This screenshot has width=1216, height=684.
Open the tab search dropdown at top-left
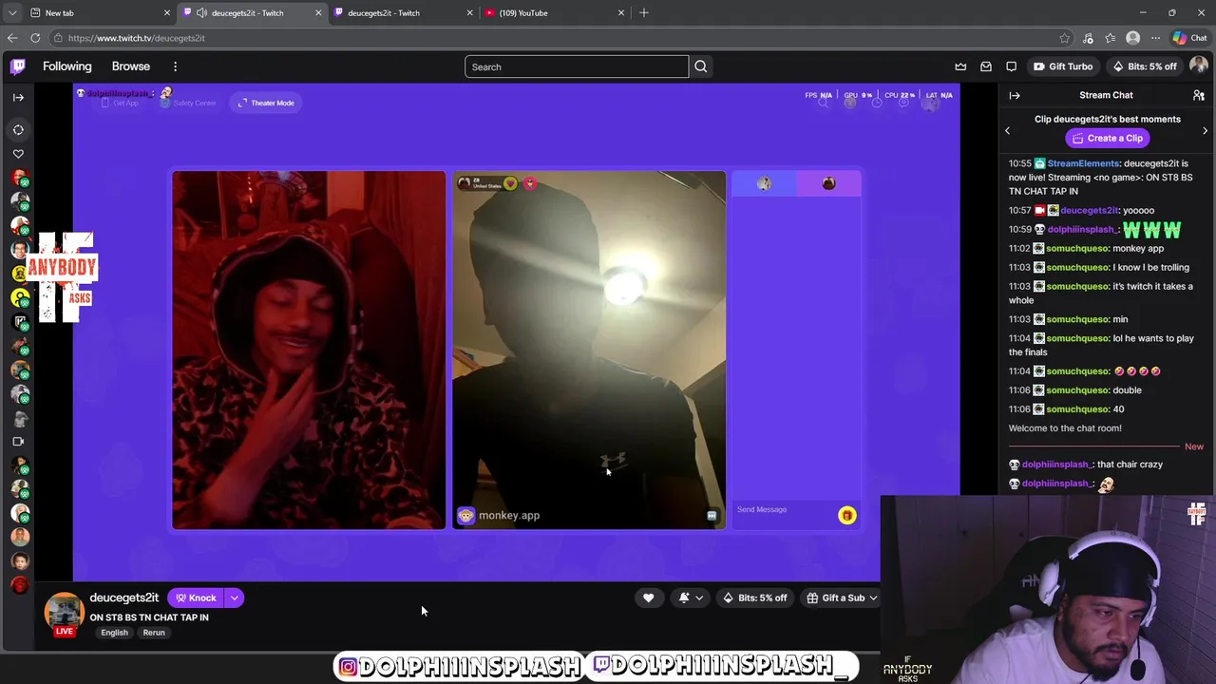[x=11, y=12]
